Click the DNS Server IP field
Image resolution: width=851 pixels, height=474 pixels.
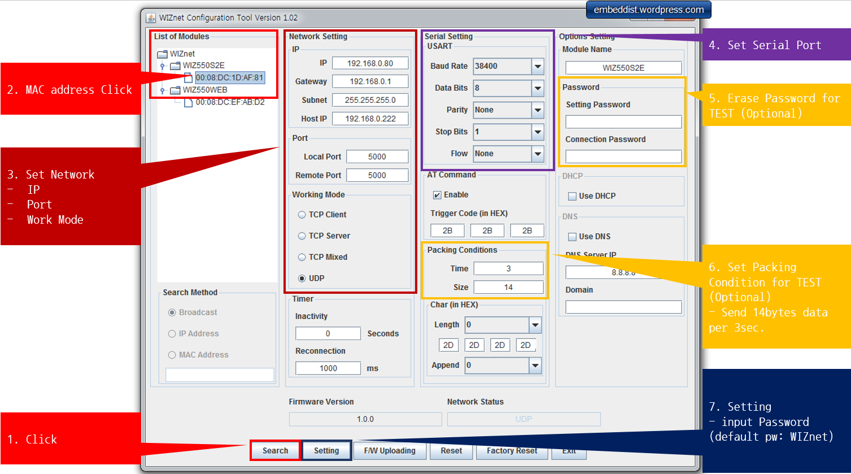point(623,272)
